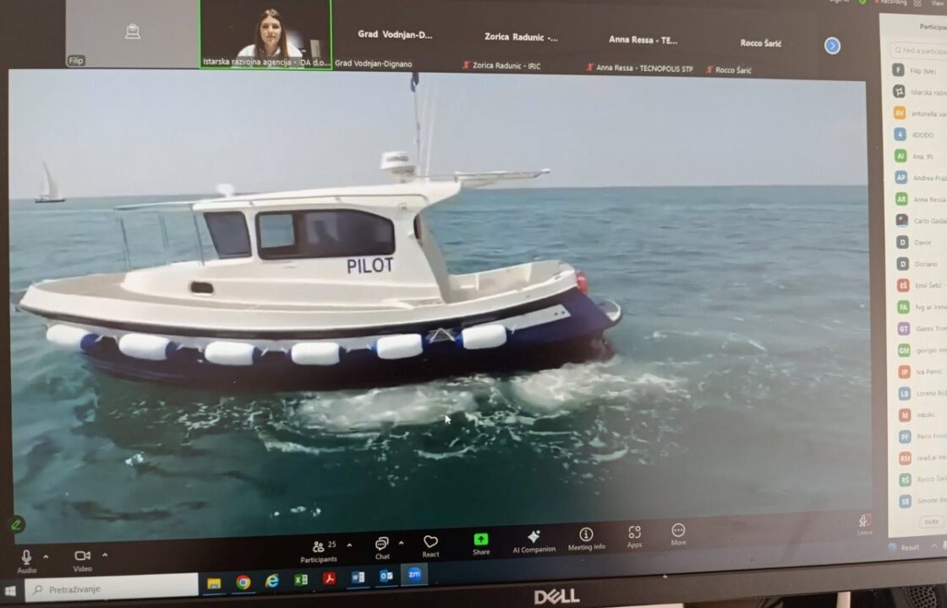The width and height of the screenshot is (947, 608).
Task: Switch to Zoom taskbar icon
Action: tap(414, 575)
